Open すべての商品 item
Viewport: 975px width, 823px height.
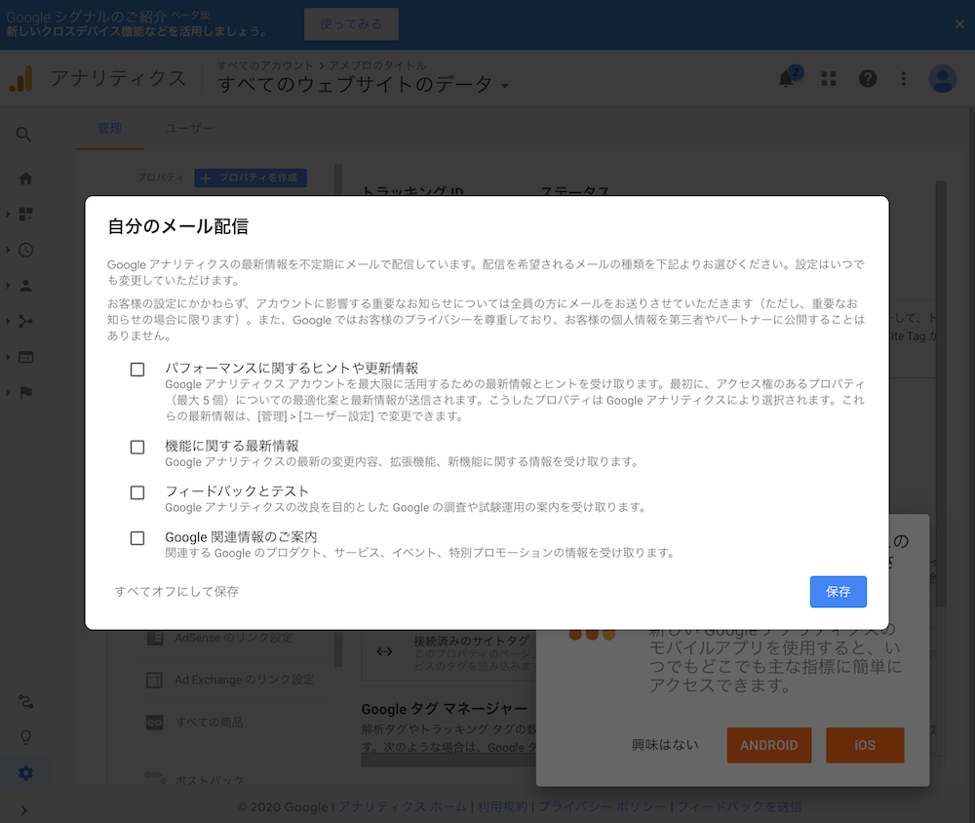[209, 723]
